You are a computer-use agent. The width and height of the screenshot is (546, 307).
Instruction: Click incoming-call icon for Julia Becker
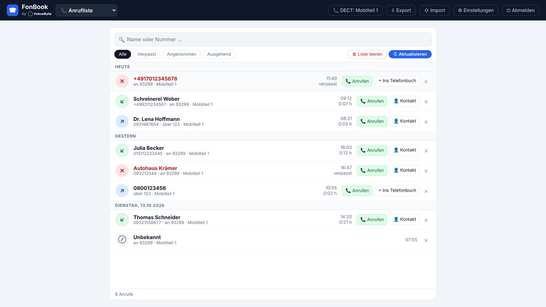122,150
